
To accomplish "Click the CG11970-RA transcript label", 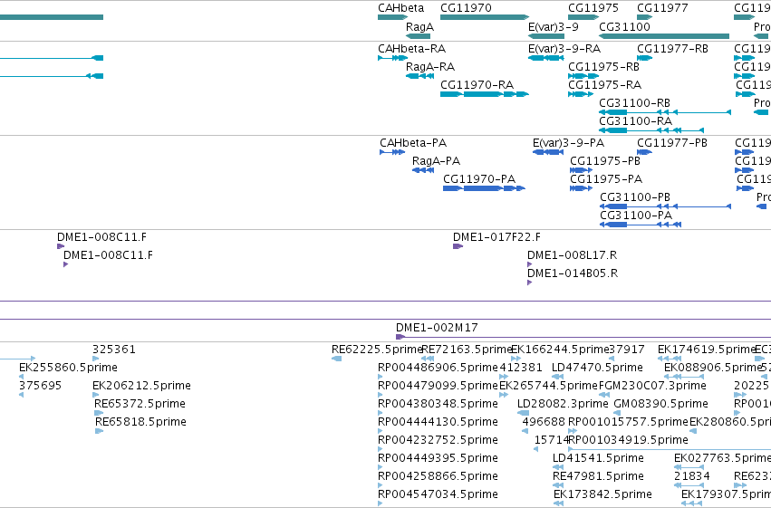I will click(x=477, y=85).
